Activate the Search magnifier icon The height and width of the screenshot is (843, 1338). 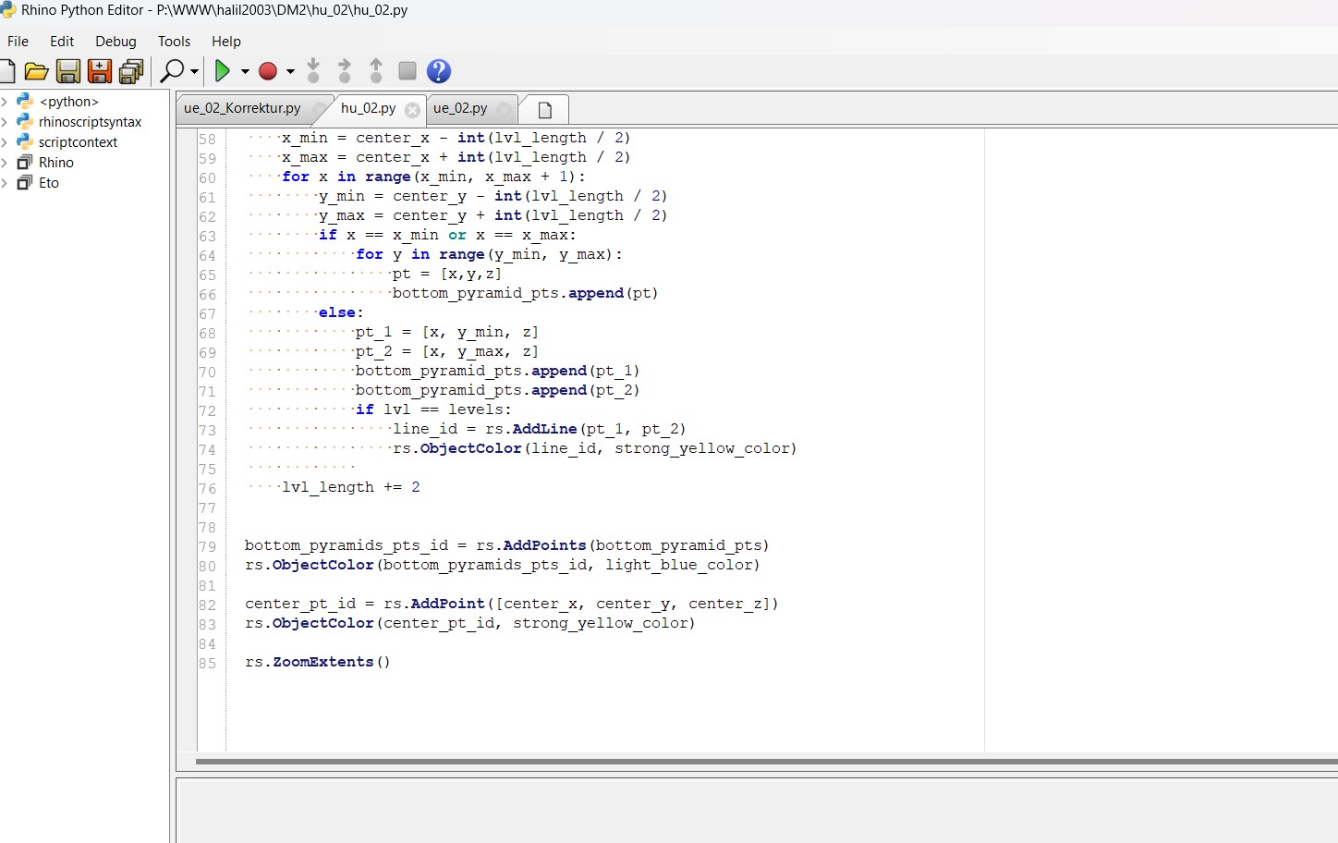pyautogui.click(x=172, y=71)
